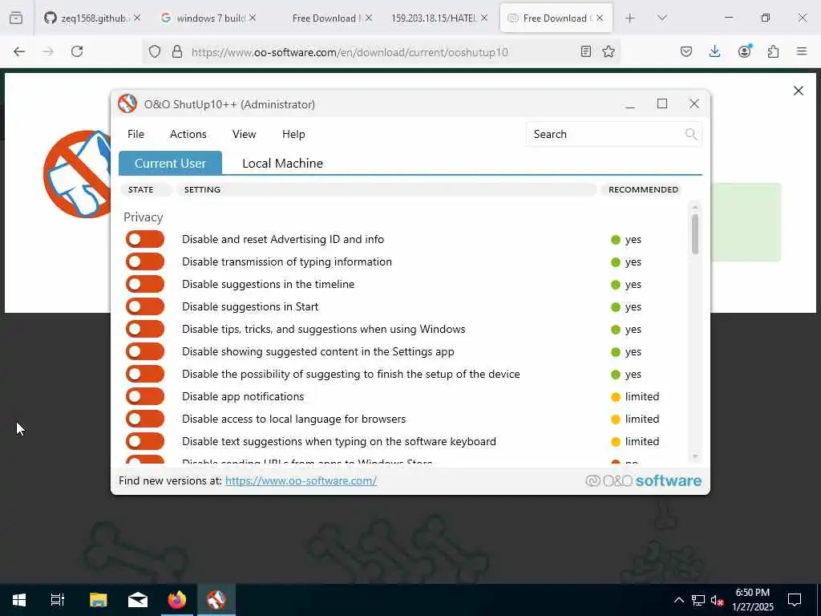821x616 pixels.
Task: Toggle reader view icon
Action: click(x=586, y=51)
